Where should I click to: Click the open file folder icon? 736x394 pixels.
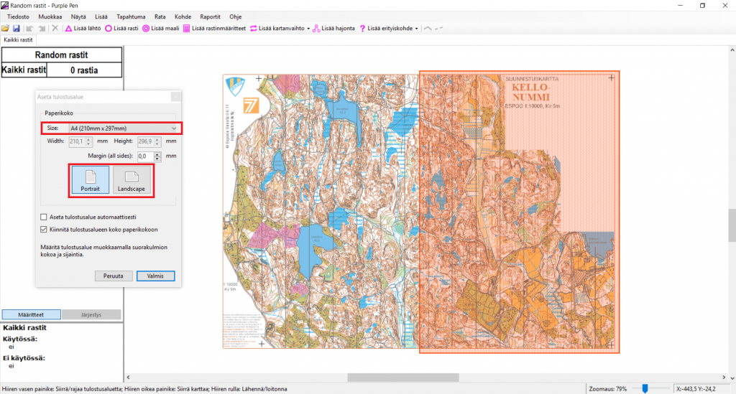[x=5, y=29]
